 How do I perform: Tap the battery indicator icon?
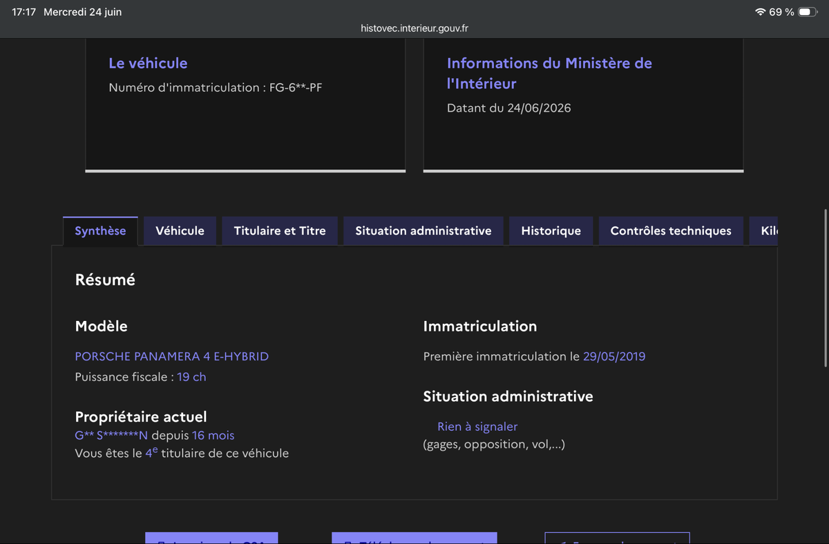pos(808,12)
